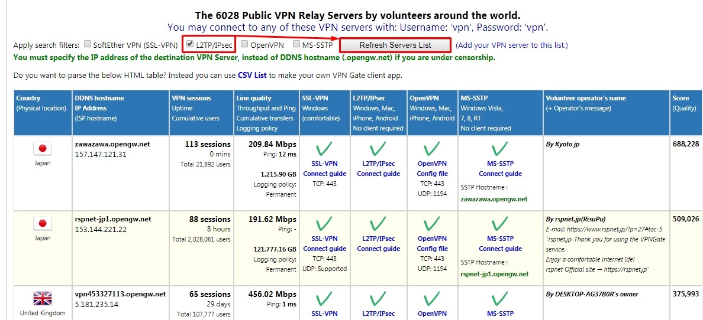
Task: Click the Refresh Servers List button
Action: click(x=395, y=45)
